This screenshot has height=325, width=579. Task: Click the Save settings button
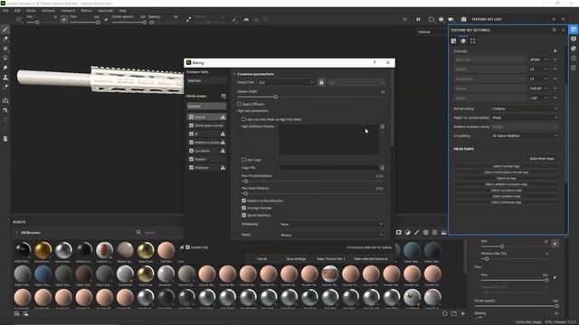tap(296, 259)
